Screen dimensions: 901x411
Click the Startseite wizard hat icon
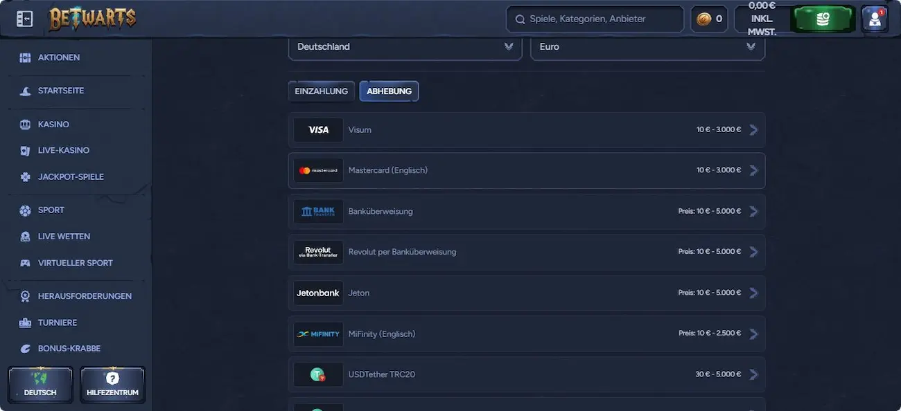coord(26,91)
